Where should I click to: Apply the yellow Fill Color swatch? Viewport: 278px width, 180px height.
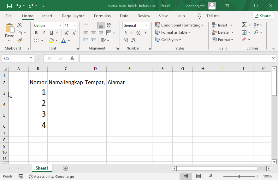(x=51, y=40)
